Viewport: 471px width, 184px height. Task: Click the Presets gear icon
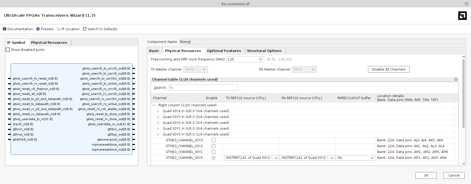[38, 29]
